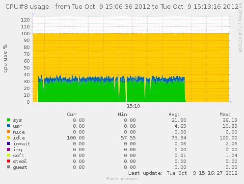244x184 pixels.
Task: Click the Munin unknown footer text
Action: tap(122, 179)
